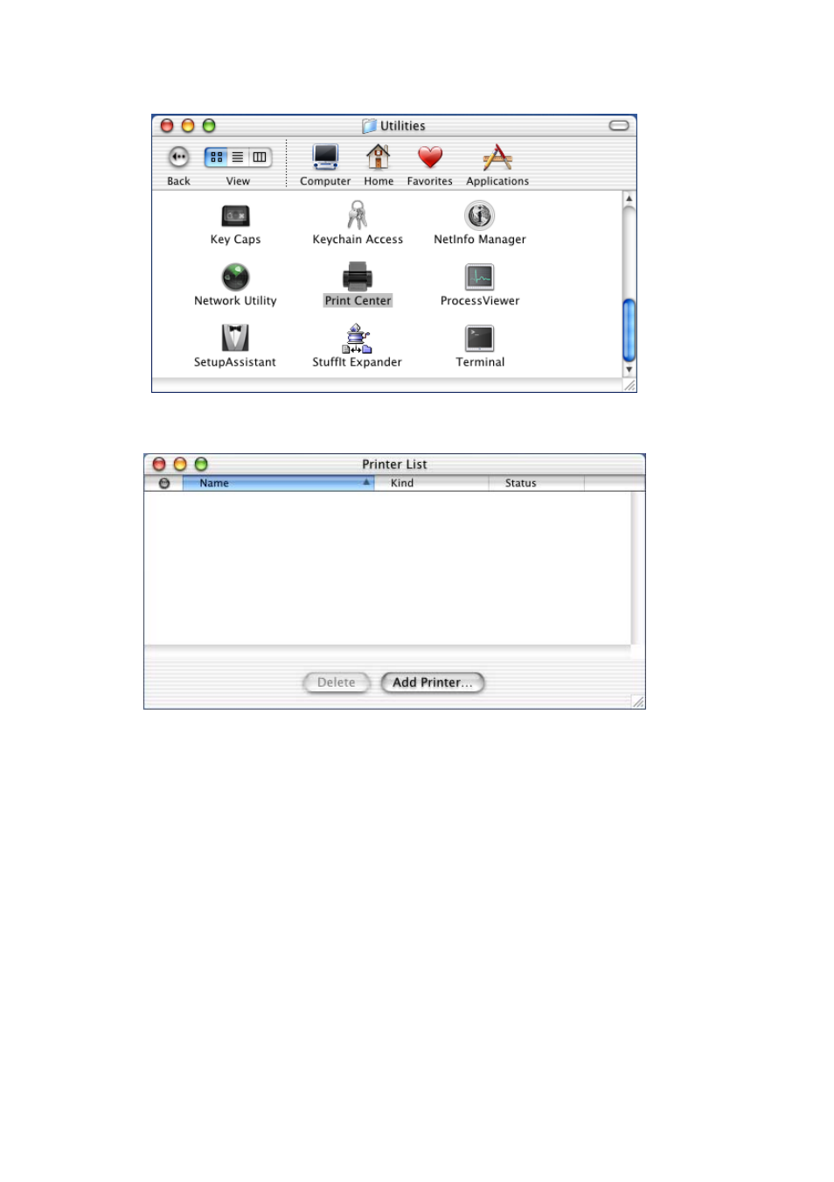Viewport: 834px width, 1182px height.
Task: Click the scroll up arrow in Utilities
Action: [629, 199]
